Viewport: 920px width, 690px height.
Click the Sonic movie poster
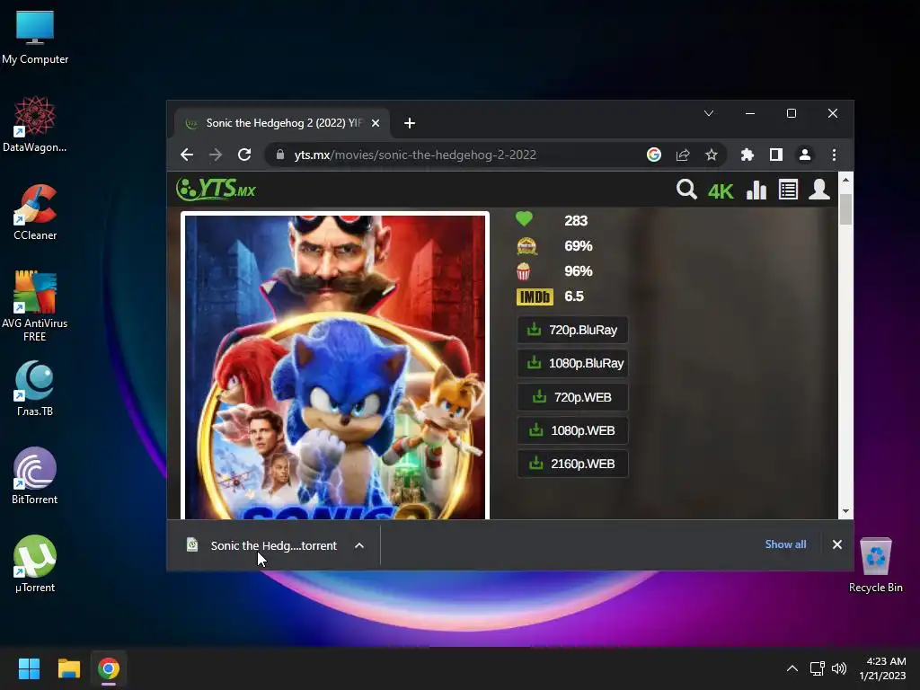click(335, 367)
